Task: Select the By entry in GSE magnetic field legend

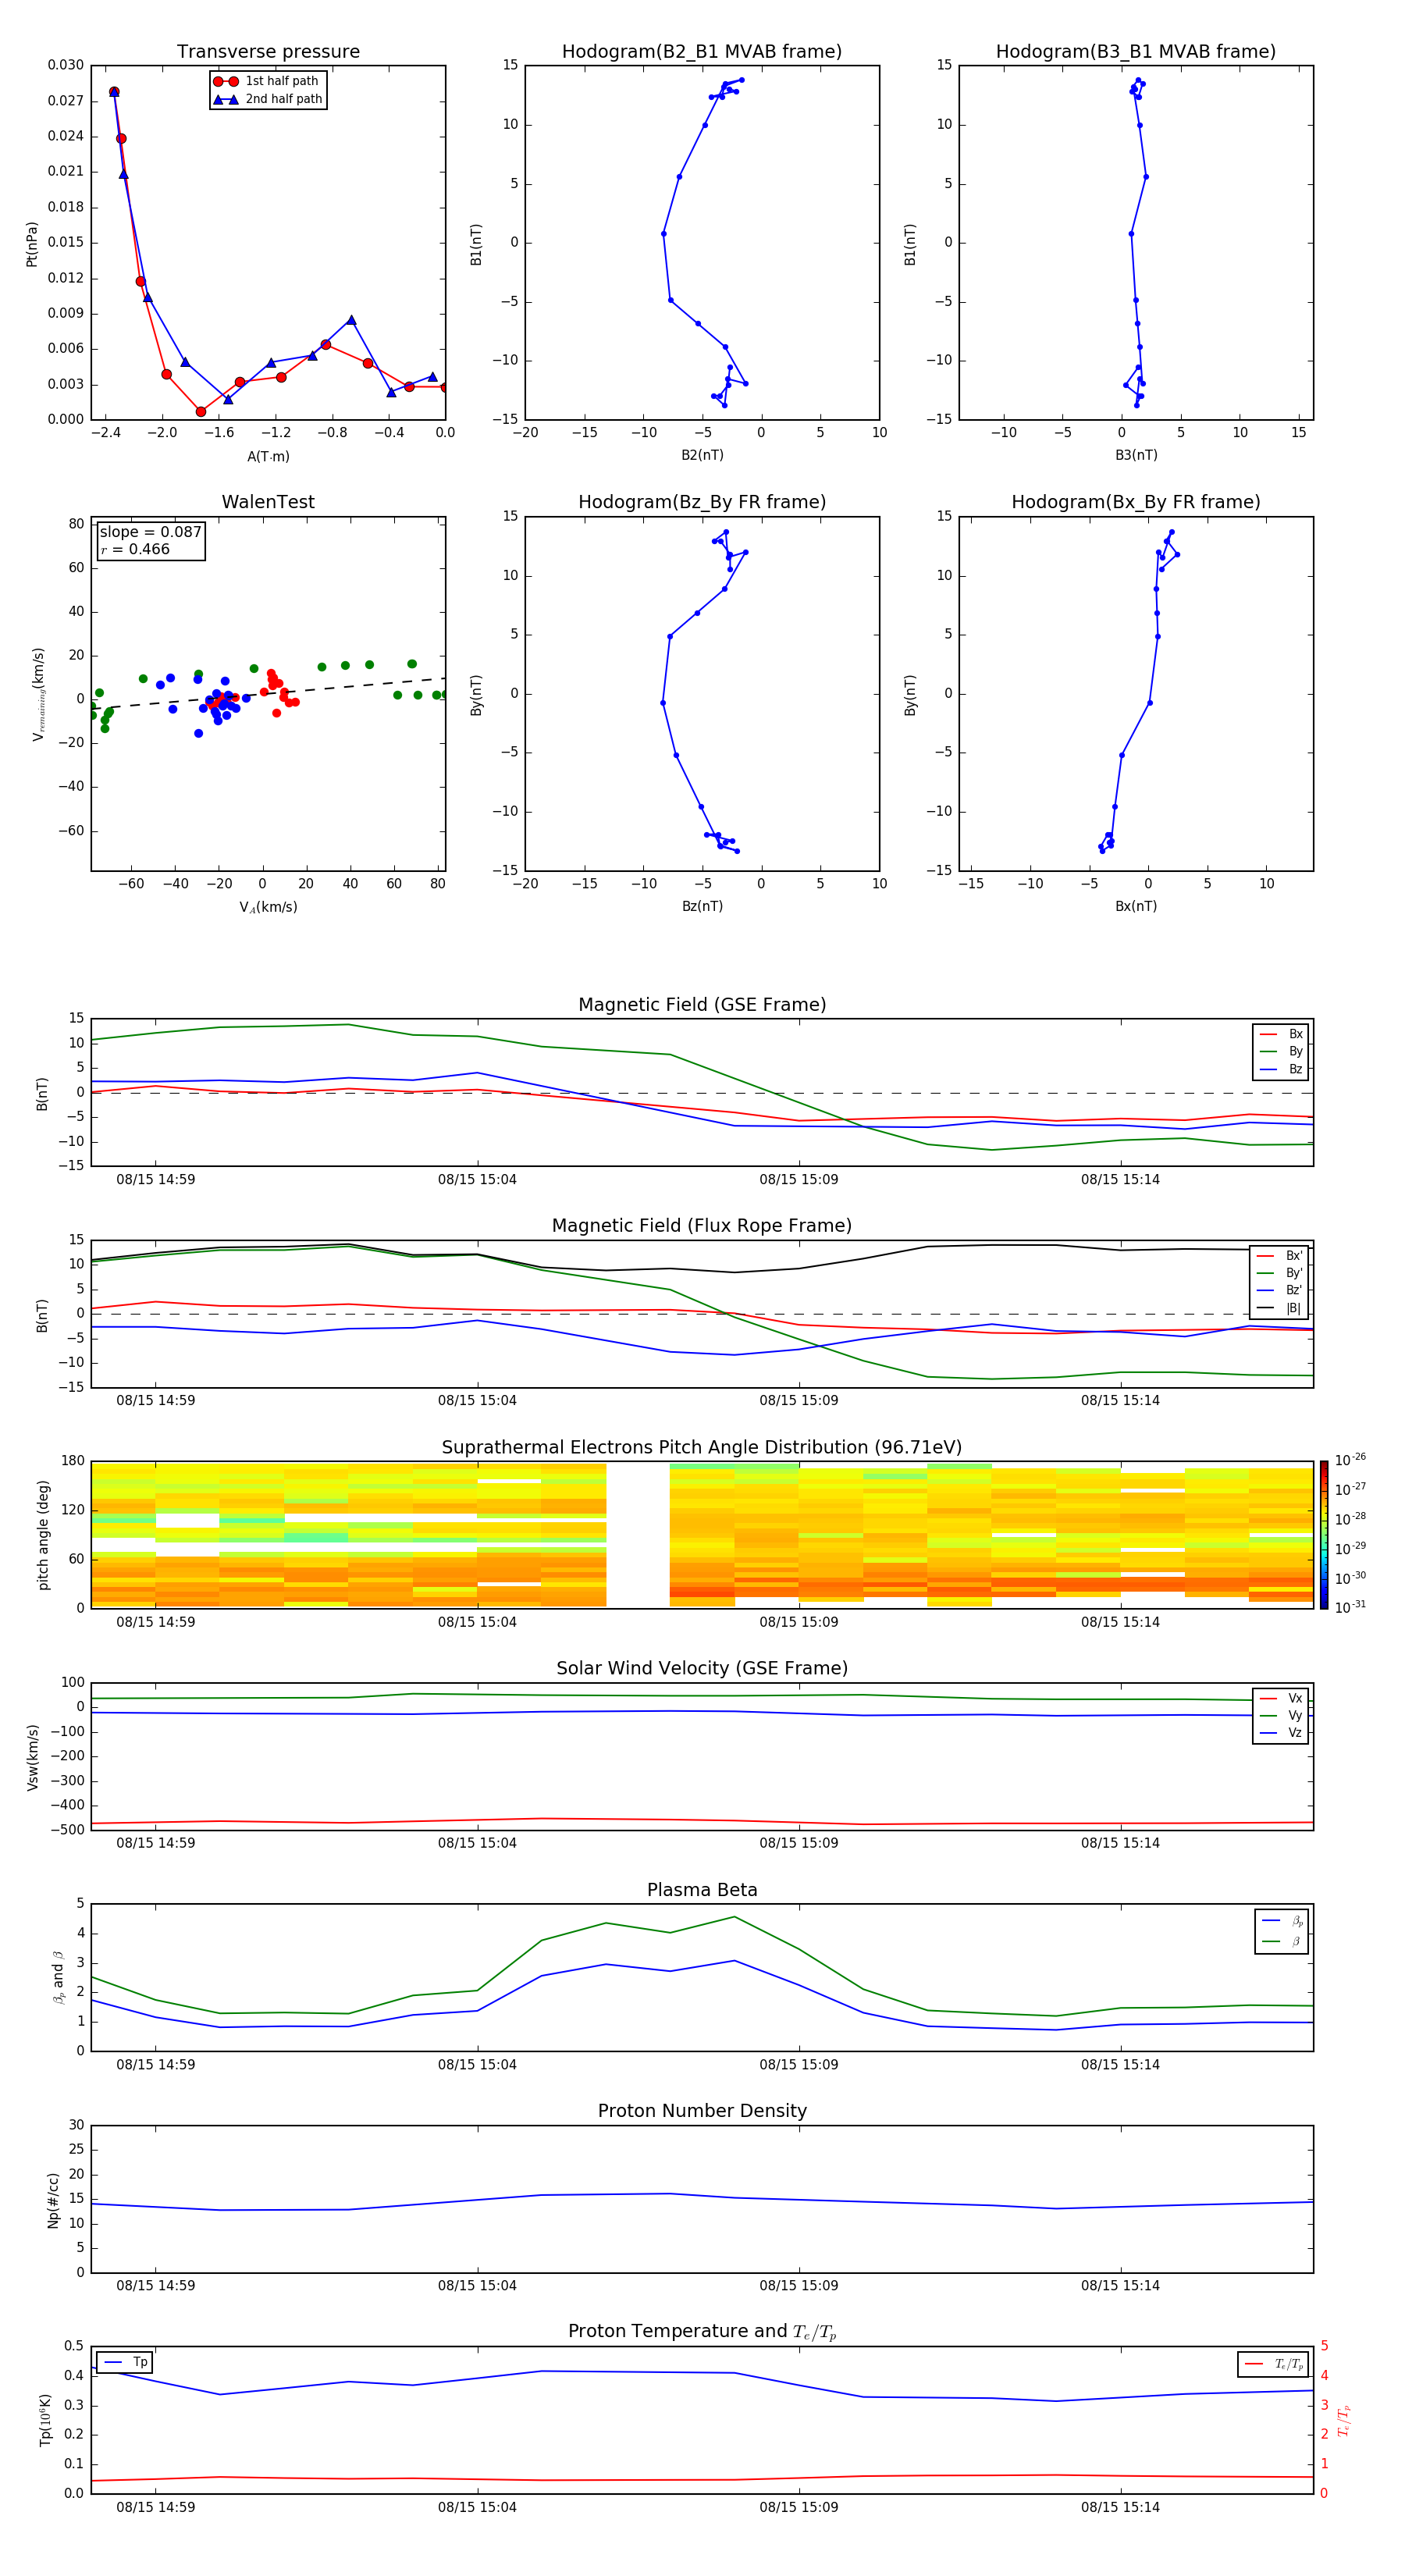Action: click(x=1282, y=1051)
